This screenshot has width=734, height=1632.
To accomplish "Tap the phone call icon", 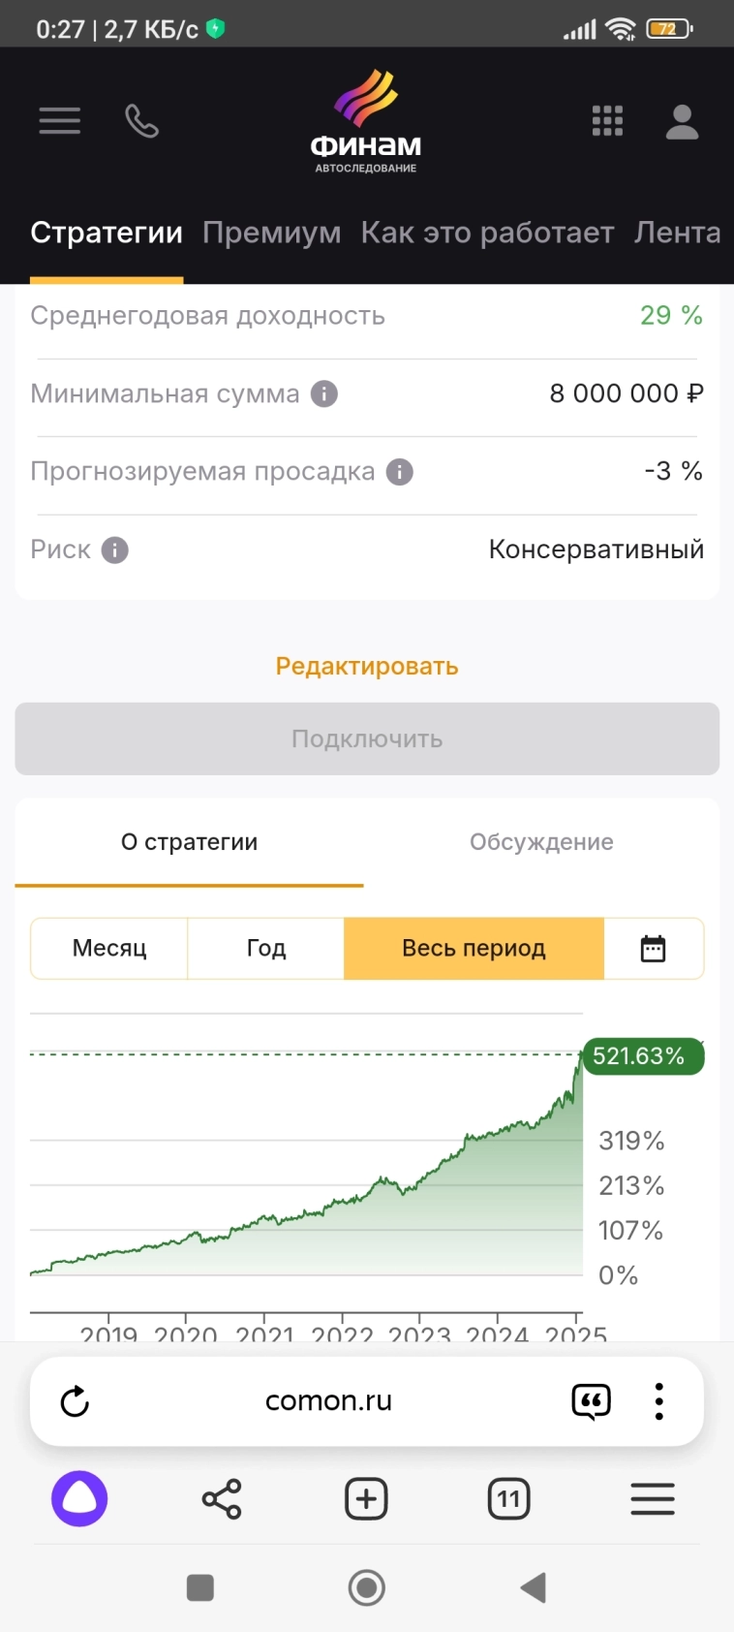I will point(141,121).
